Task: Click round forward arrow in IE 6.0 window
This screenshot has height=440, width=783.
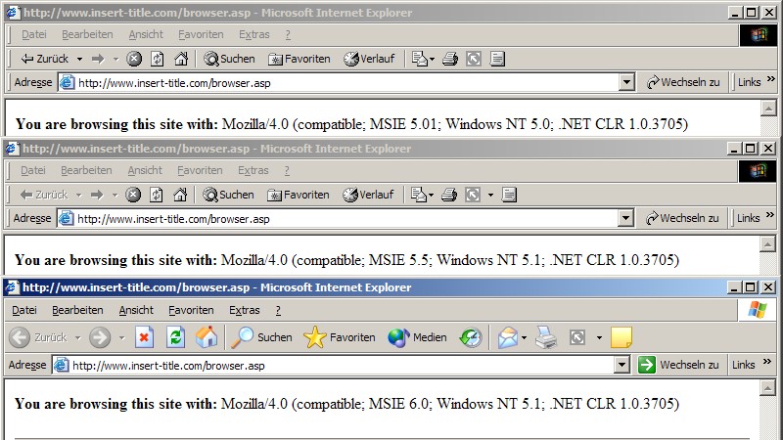Action: (100, 337)
